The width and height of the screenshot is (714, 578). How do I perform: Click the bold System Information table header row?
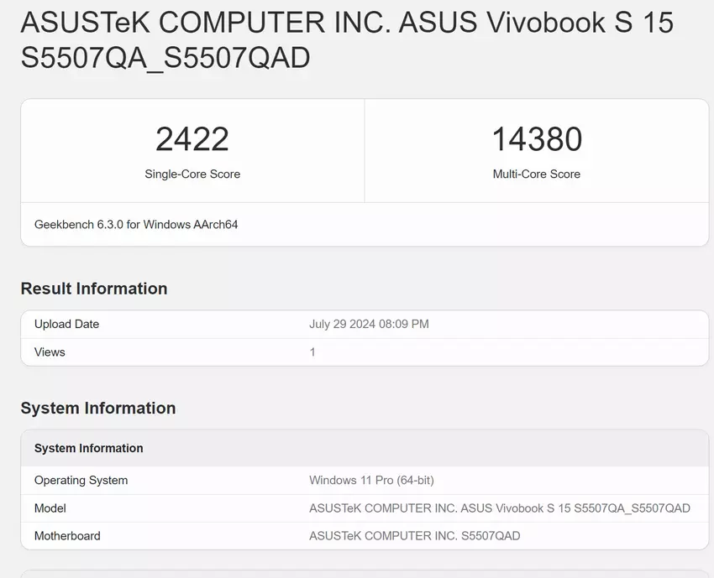point(89,449)
